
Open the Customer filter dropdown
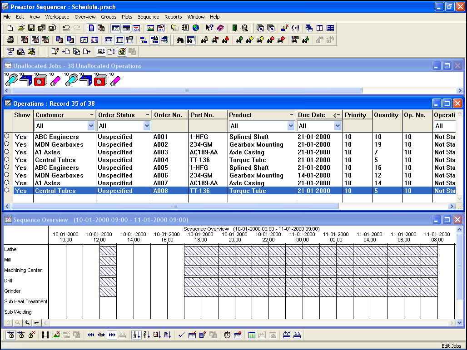point(91,126)
